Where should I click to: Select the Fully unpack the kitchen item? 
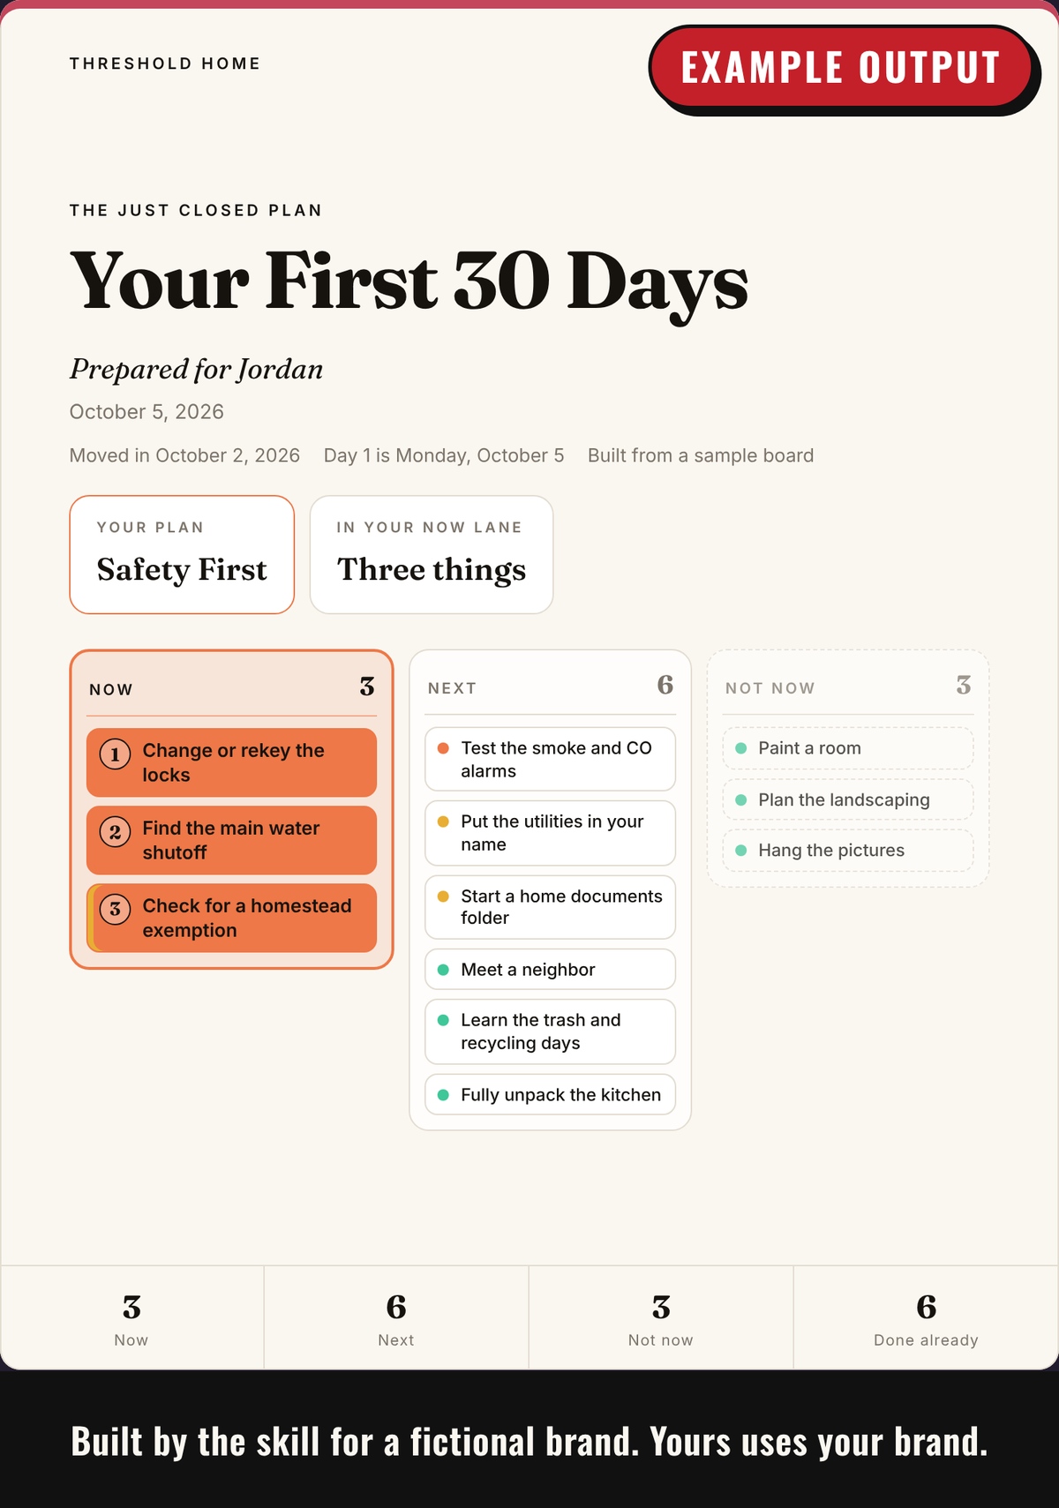tap(550, 1094)
